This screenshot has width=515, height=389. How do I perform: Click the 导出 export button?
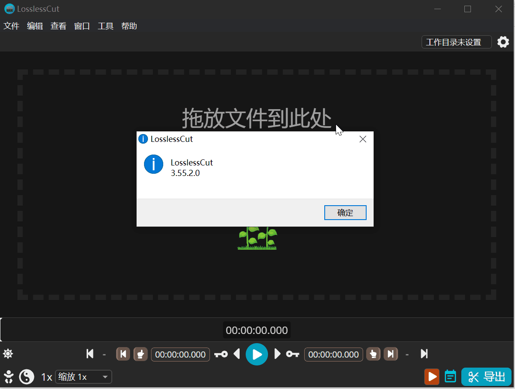pyautogui.click(x=486, y=376)
